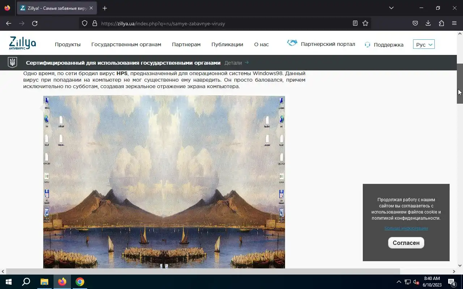Open the extensions puzzle icon
Image resolution: width=463 pixels, height=289 pixels.
441,23
